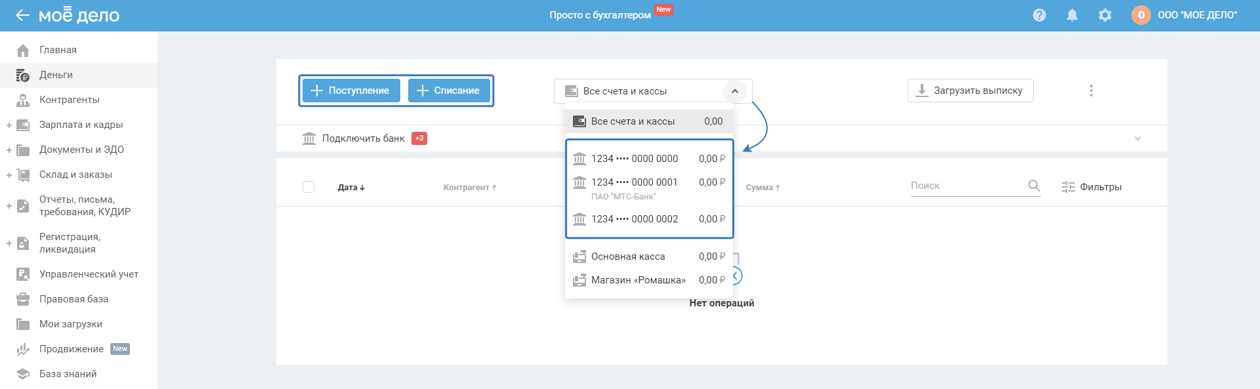Click the Правовая база briefcase icon

coord(23,299)
